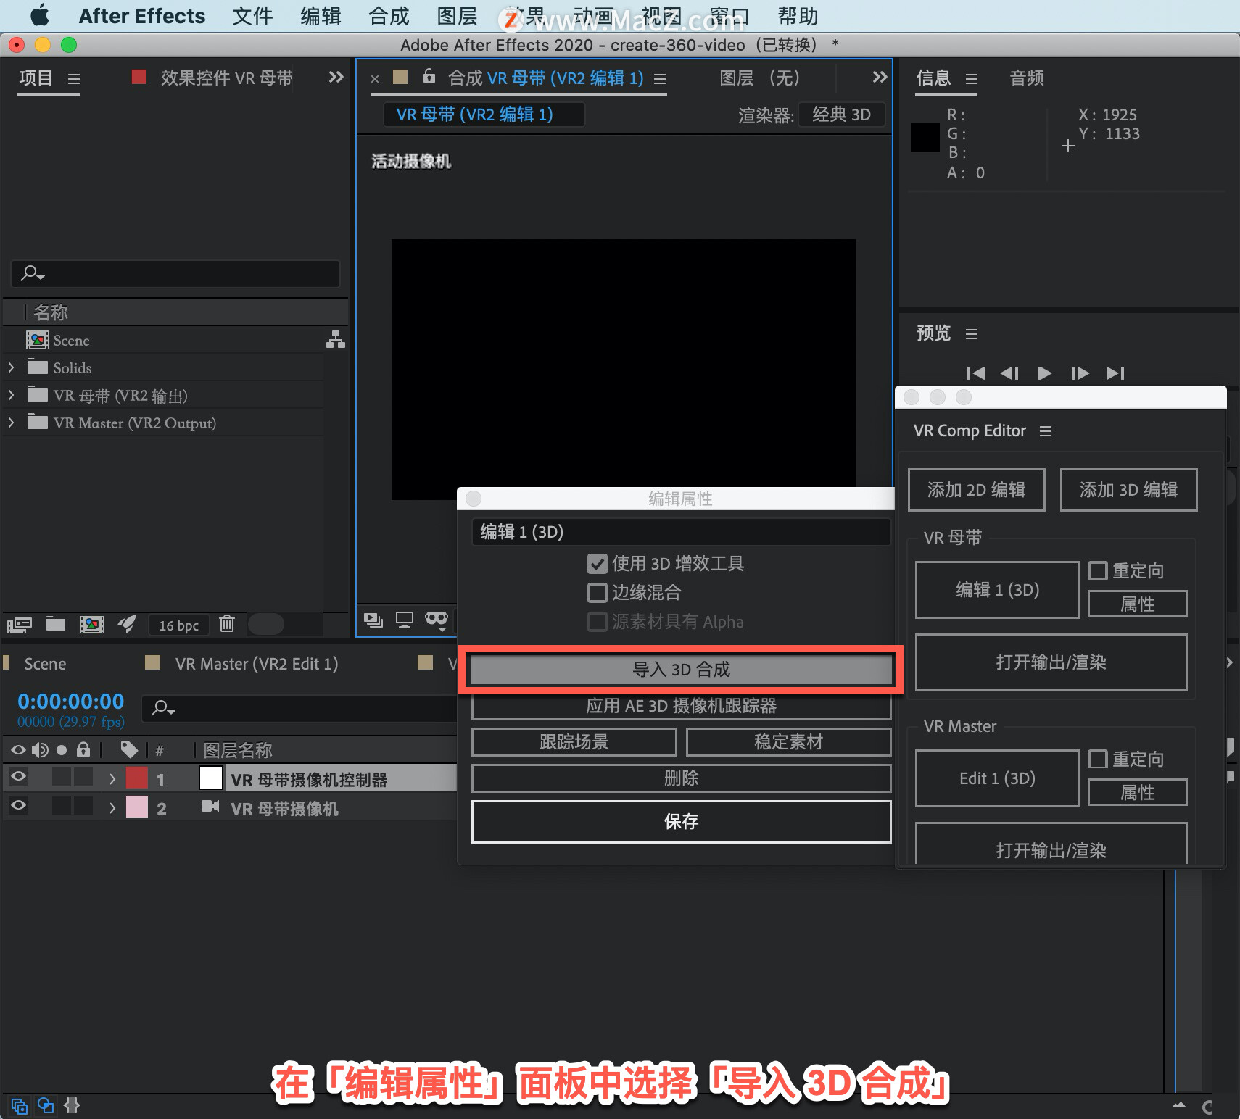Expand the Solids folder
The image size is (1240, 1119).
point(11,367)
